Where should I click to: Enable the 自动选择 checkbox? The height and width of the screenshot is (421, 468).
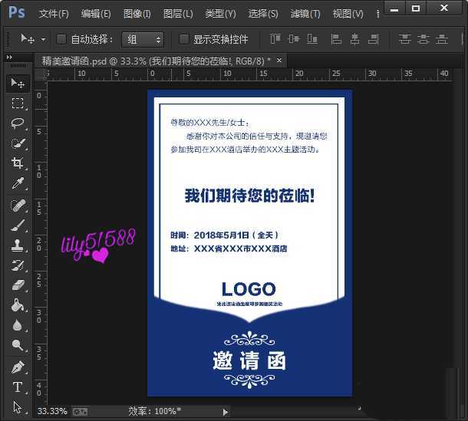coord(61,39)
